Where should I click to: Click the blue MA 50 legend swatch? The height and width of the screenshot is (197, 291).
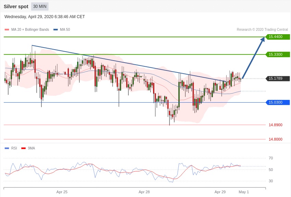[55, 30]
